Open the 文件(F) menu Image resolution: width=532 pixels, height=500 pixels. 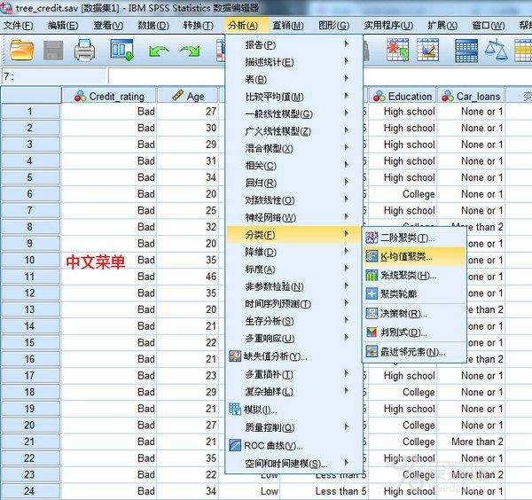click(18, 26)
